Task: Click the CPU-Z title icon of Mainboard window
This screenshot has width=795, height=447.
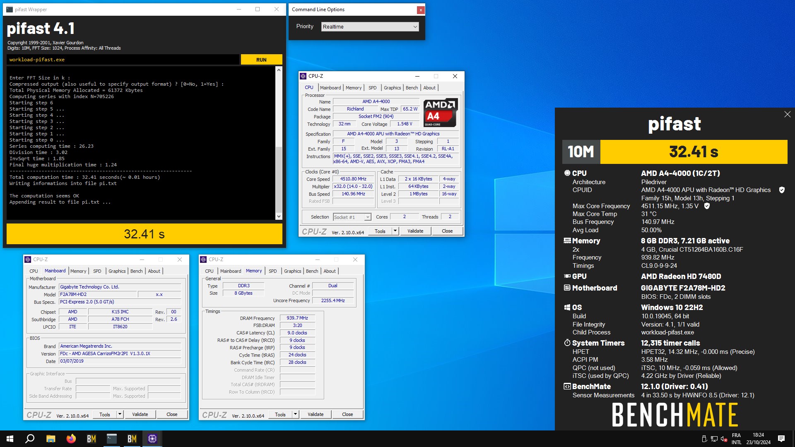Action: (28, 260)
